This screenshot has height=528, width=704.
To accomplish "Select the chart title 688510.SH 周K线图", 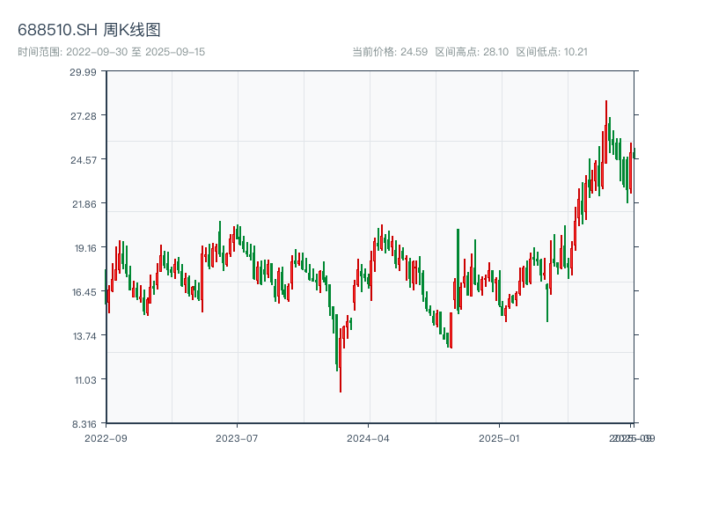I will click(89, 30).
